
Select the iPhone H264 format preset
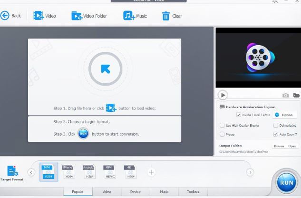(69, 172)
